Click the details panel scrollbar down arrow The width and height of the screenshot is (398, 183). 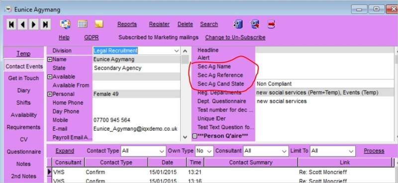pyautogui.click(x=185, y=137)
